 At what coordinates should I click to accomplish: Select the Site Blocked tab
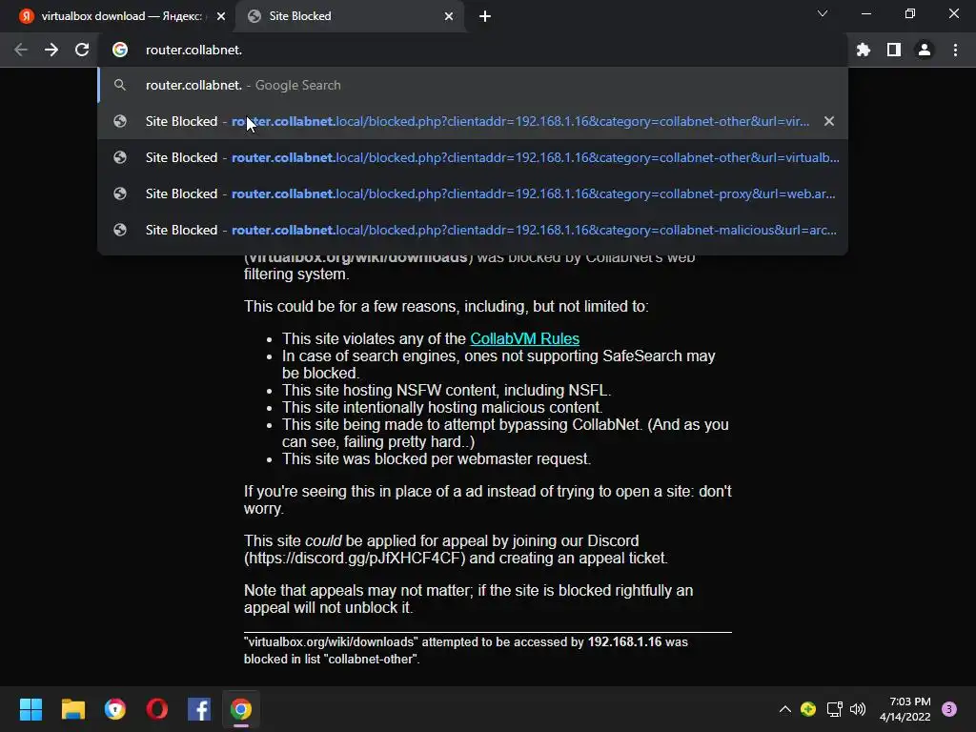tap(351, 16)
